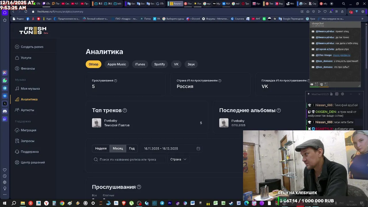Open I1vebaby album cover in Последние альбомы
368x207 pixels.
pos(224,123)
